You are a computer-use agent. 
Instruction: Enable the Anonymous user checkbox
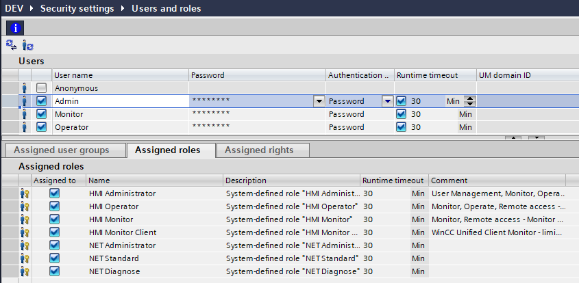tap(42, 88)
